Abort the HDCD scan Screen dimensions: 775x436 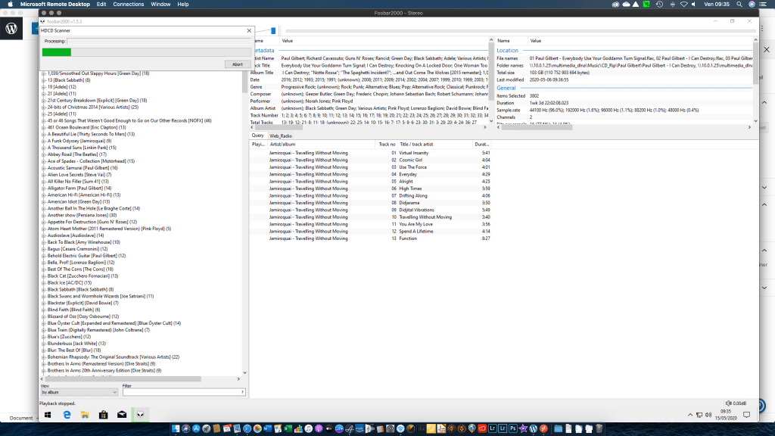(x=238, y=64)
